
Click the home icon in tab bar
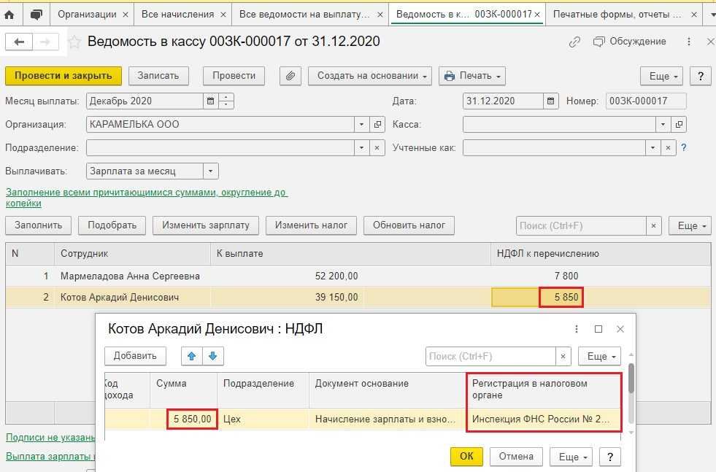click(x=9, y=14)
